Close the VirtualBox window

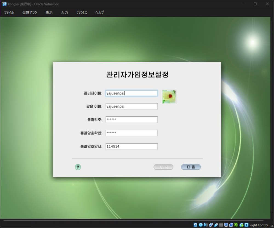pos(267,4)
